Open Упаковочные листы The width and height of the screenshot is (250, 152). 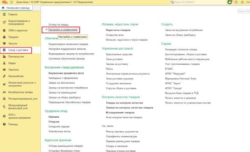click(60, 131)
